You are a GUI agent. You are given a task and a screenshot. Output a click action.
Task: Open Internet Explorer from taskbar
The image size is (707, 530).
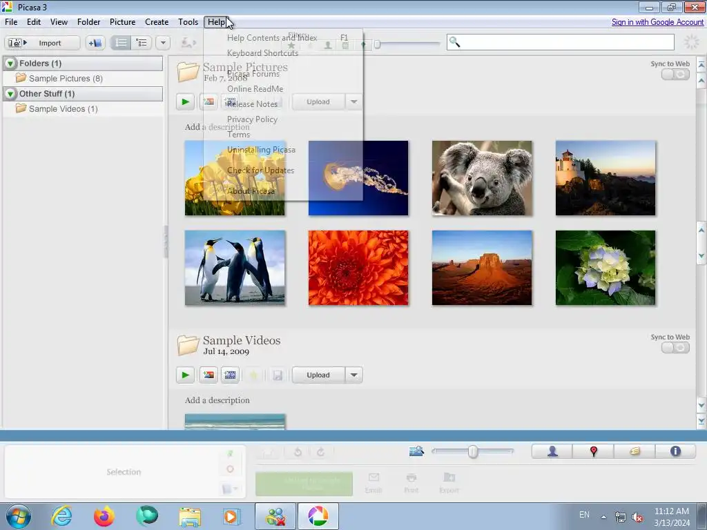pos(61,516)
